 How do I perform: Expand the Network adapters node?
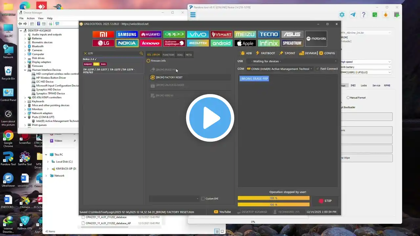[x=25, y=113]
